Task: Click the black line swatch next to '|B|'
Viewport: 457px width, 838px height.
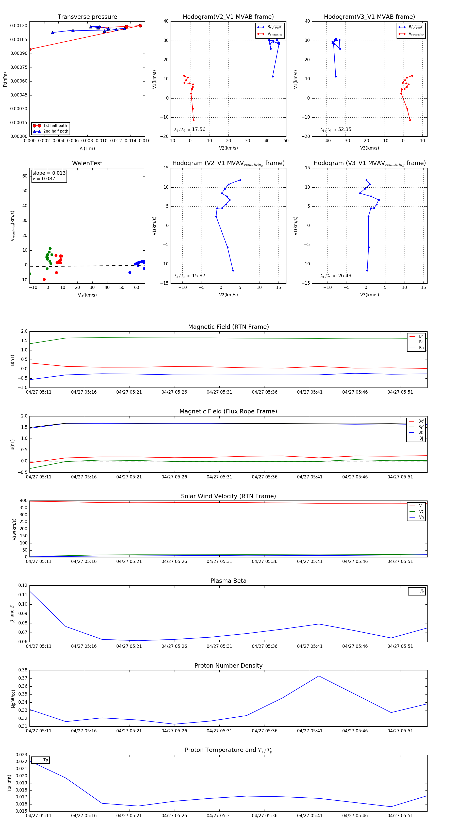Action: 412,438
